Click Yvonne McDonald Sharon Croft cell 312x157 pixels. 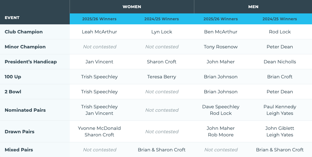click(99, 131)
